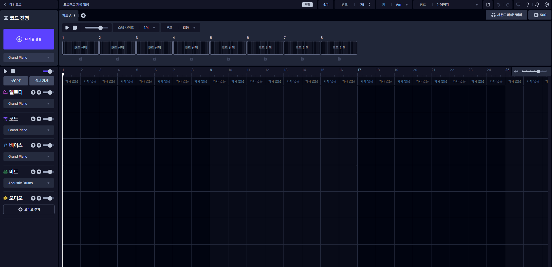This screenshot has height=267, width=552.
Task: Switch to the 악보 가사 tab
Action: click(42, 81)
